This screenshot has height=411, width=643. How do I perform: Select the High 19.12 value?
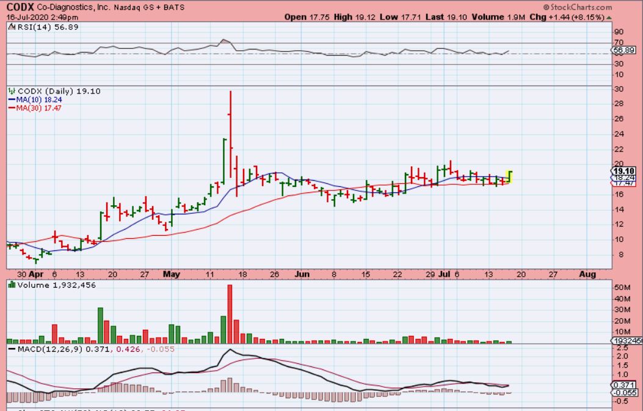[x=354, y=17]
